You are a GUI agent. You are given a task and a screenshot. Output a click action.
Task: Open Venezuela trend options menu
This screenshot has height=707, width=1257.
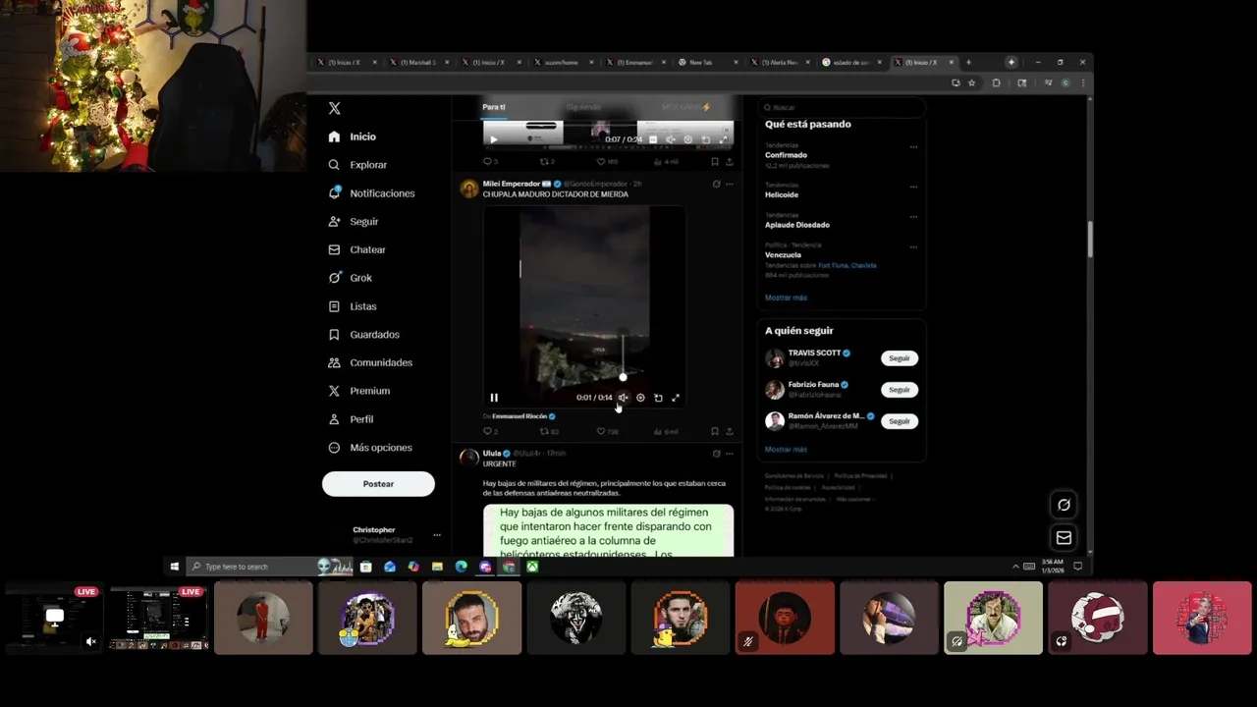point(913,246)
